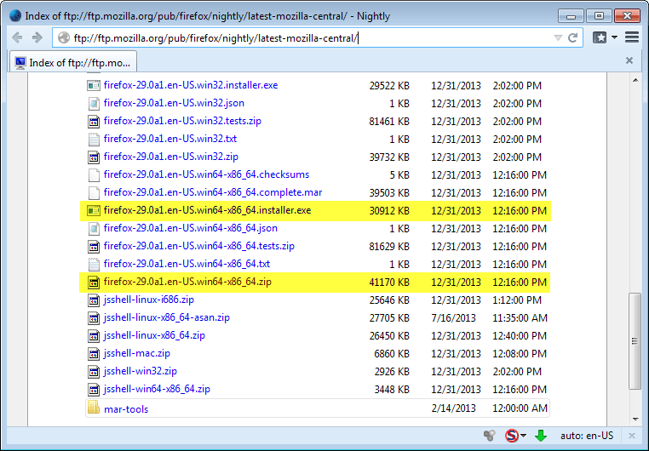Click file icon for win32.json

coord(94,103)
